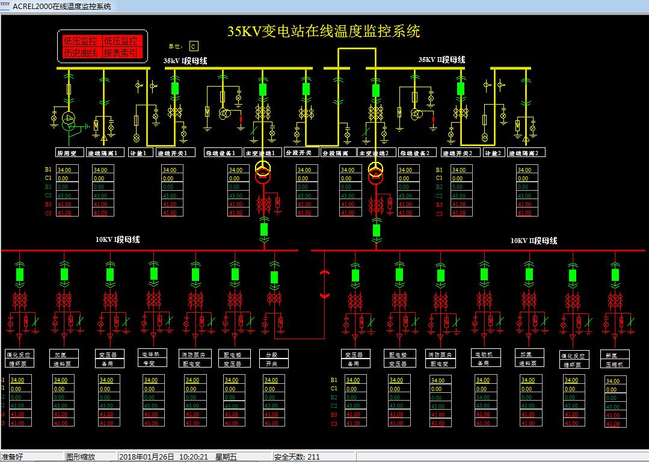Click the red bus-tie arrow between 10KV buses
Screen dimensions: 649x462
click(x=325, y=283)
